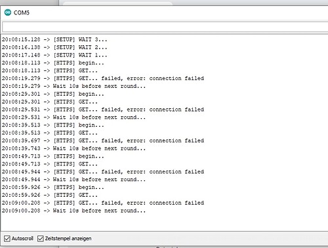
Task: Toggle the Autoscroll checkbox
Action: 7,238
